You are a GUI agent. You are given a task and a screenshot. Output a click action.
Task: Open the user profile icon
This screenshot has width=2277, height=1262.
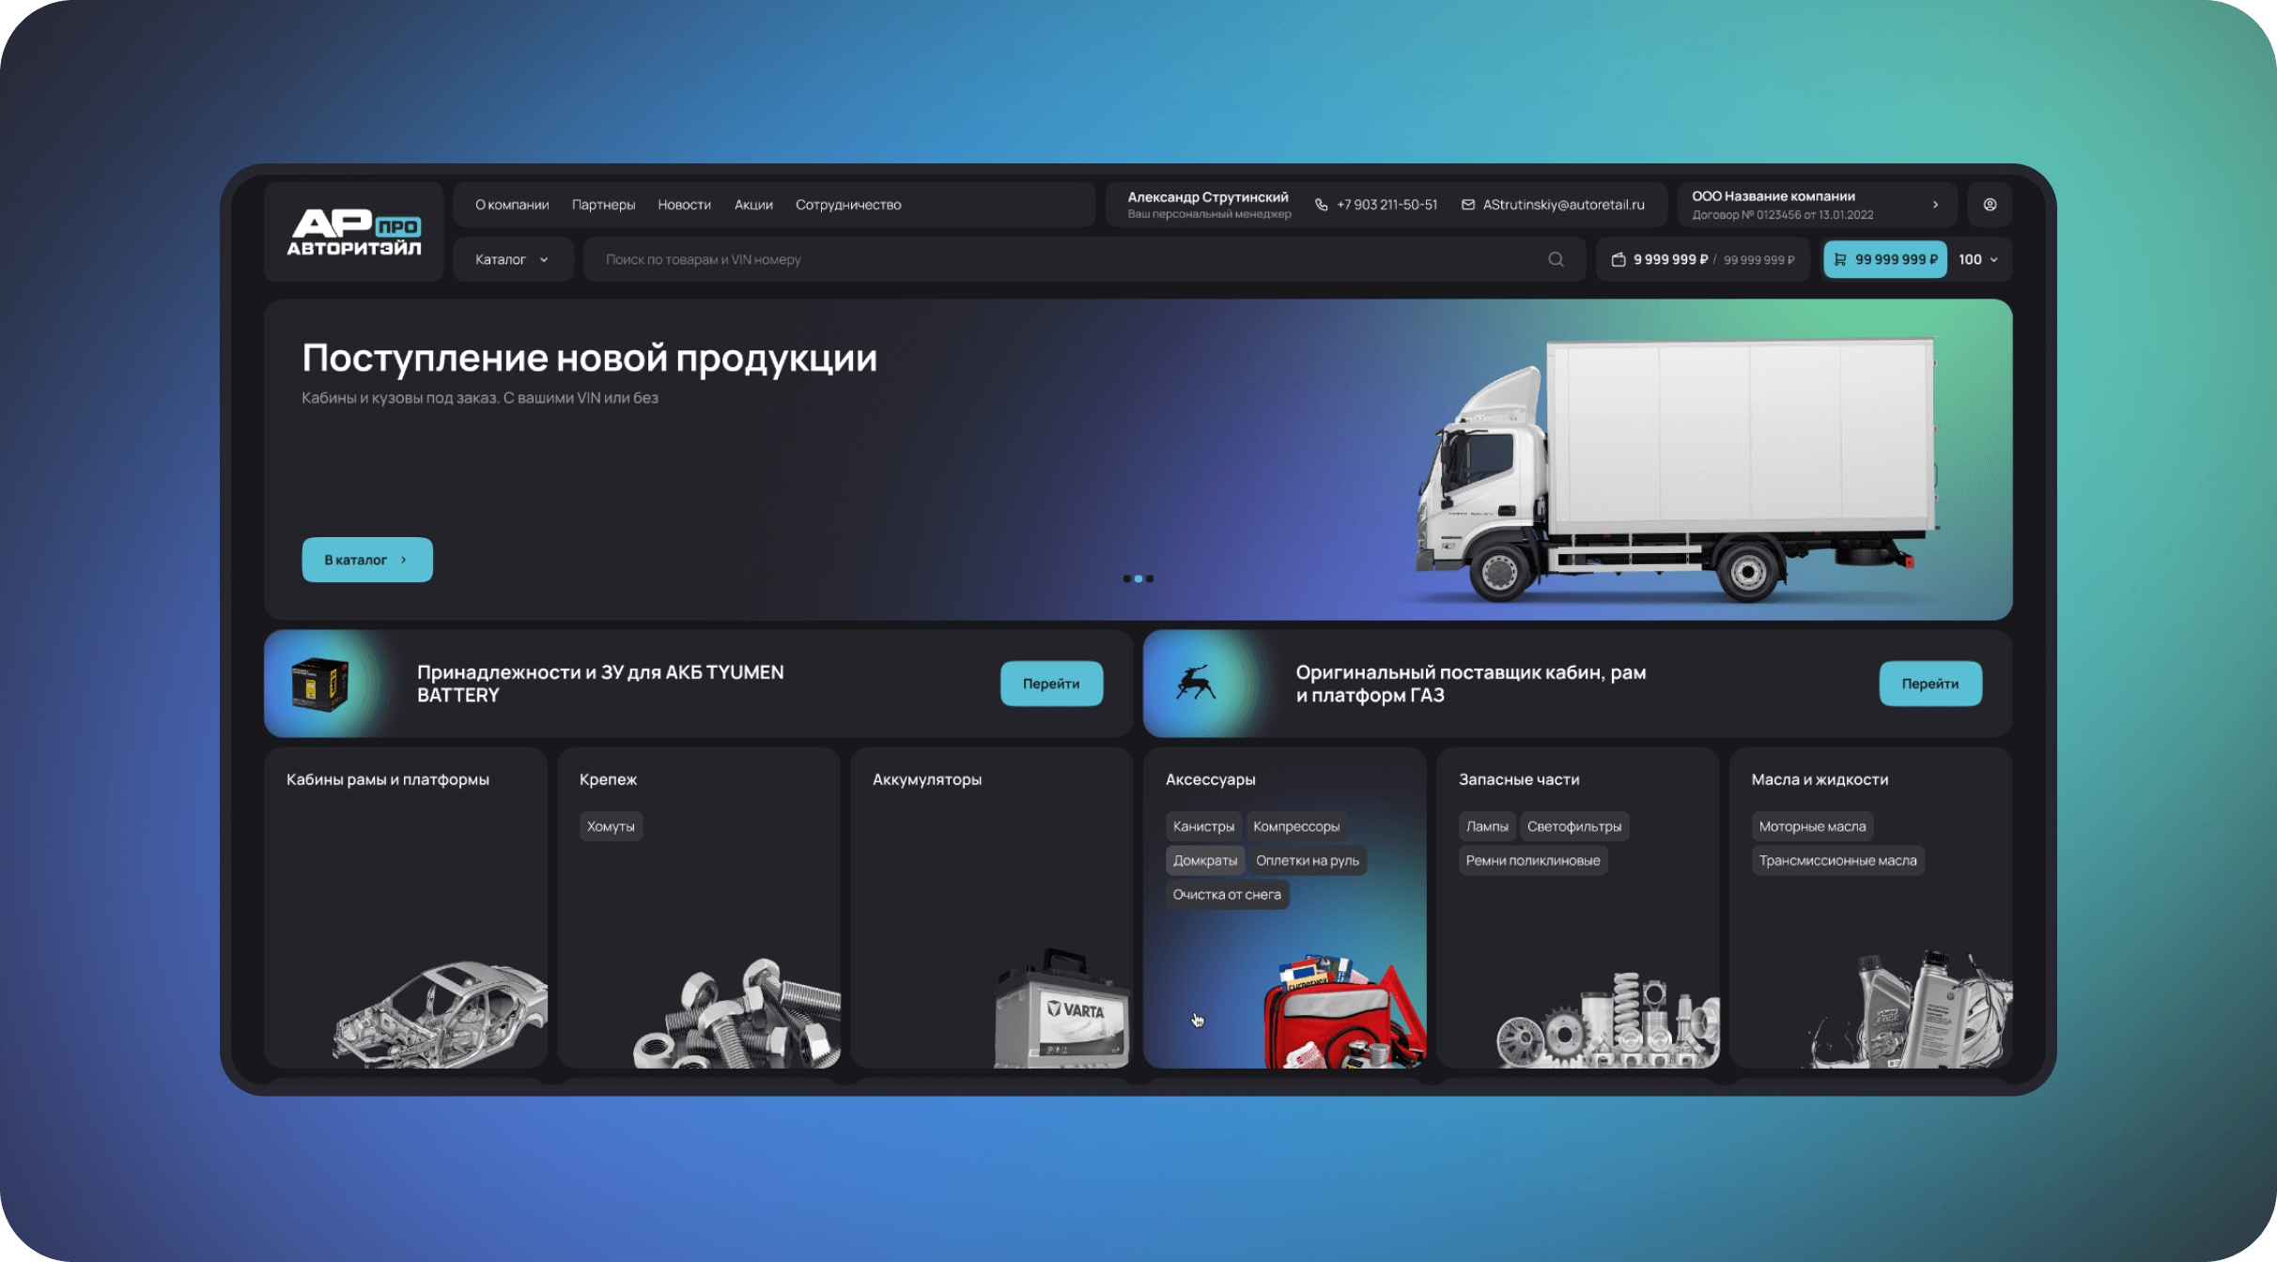(1990, 205)
